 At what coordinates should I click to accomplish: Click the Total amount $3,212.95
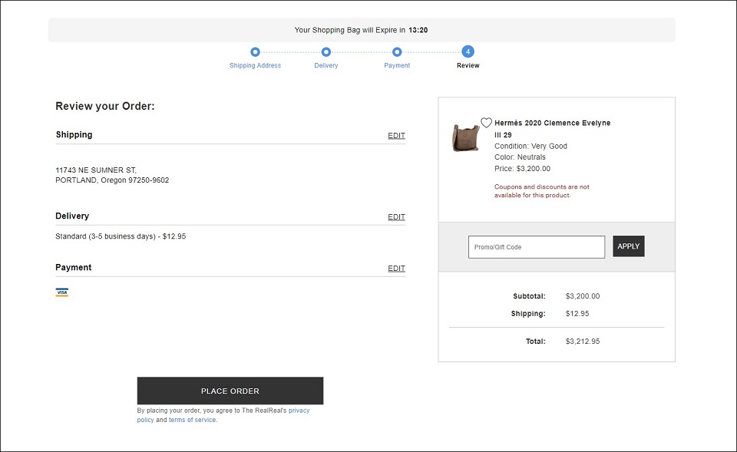583,341
